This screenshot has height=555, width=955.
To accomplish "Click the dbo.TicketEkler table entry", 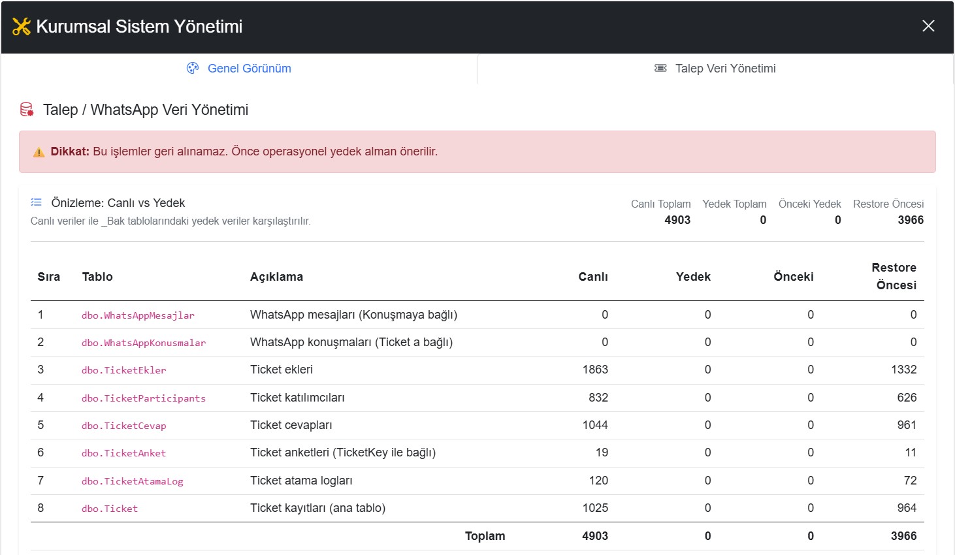I will (124, 370).
